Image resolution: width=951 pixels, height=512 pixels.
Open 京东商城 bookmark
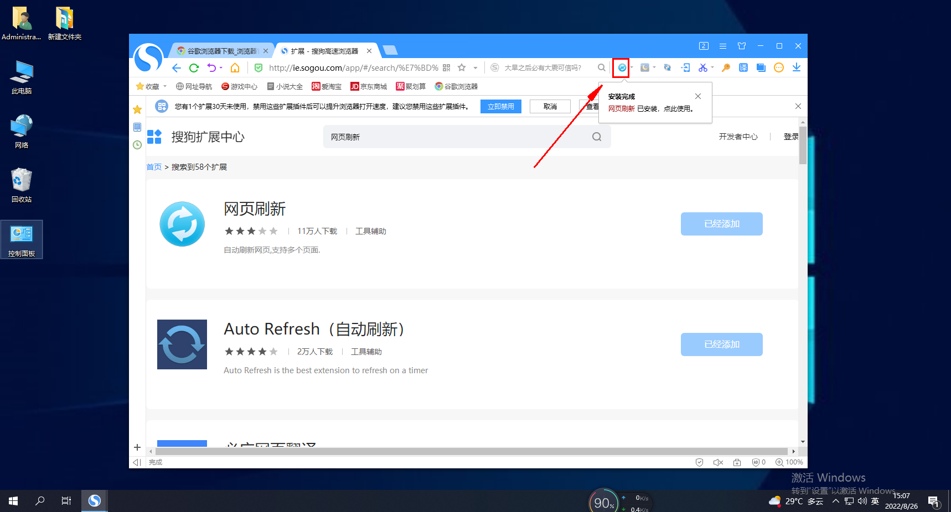(369, 86)
